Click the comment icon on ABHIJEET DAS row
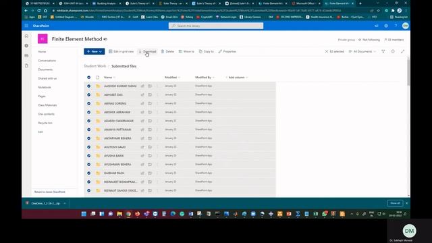 [150, 94]
